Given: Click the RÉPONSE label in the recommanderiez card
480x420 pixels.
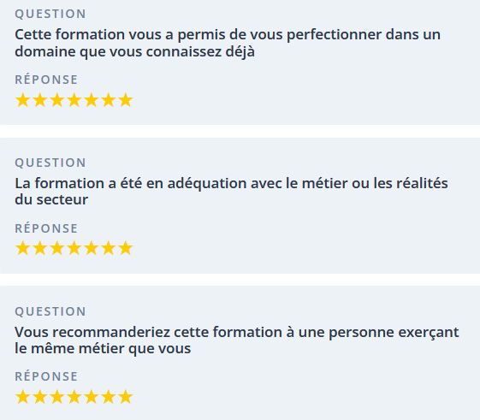Looking at the screenshot, I should [x=46, y=376].
